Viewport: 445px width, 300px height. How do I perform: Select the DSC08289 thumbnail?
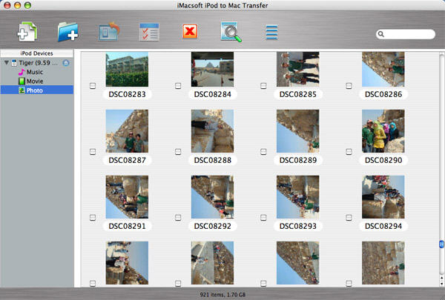pos(298,131)
